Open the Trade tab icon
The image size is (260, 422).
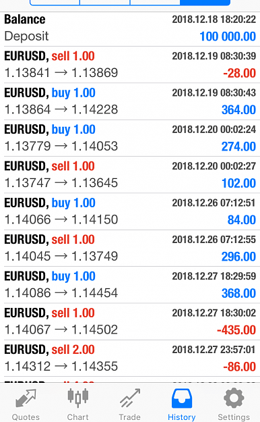(130, 398)
